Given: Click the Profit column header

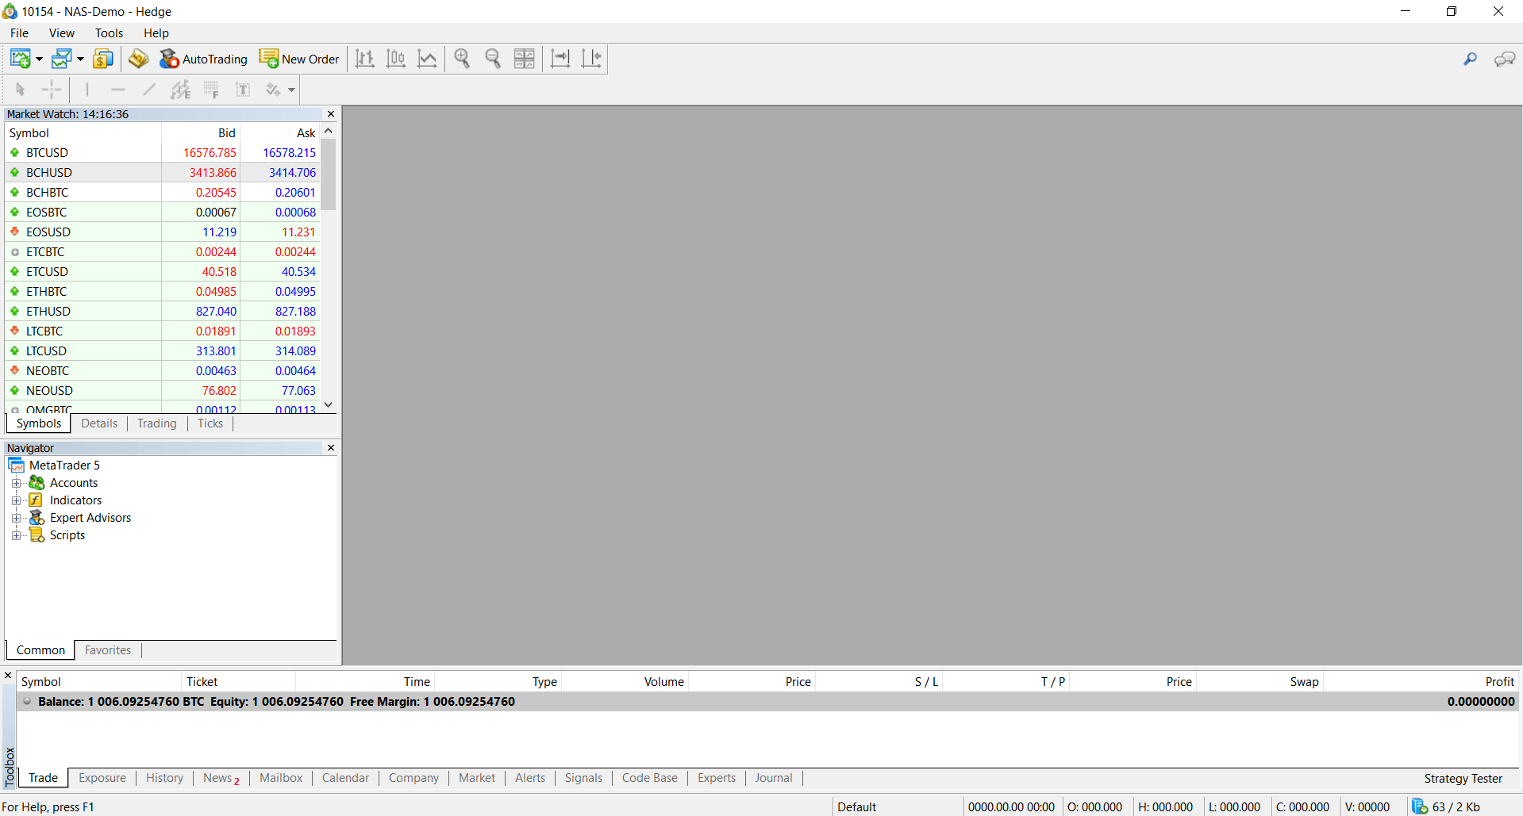Looking at the screenshot, I should coord(1421,682).
